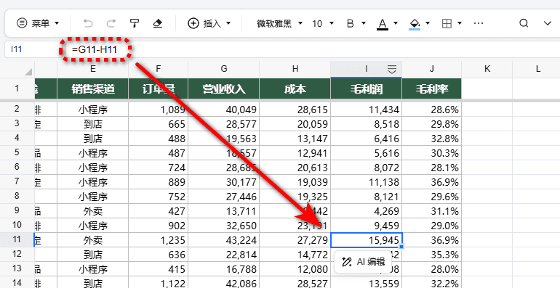Open the more options ellipsis

click(479, 23)
